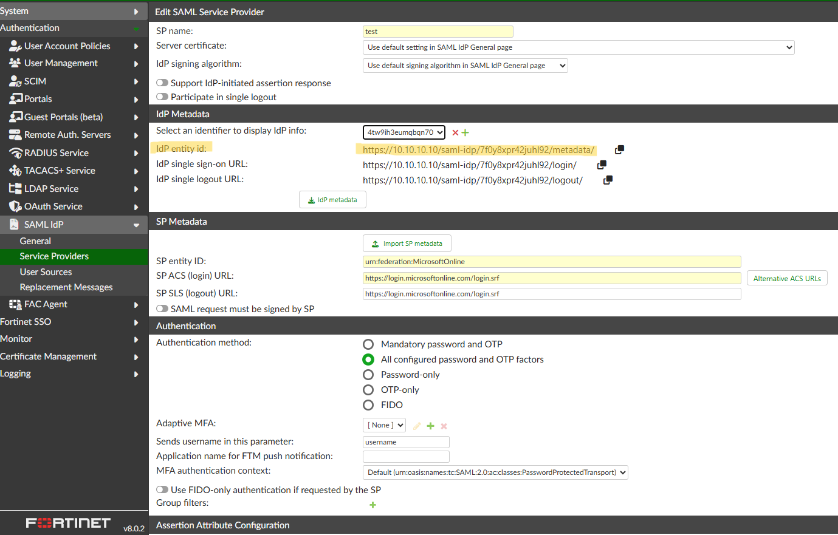Click the SCIM sidebar icon
838x535 pixels.
15,81
